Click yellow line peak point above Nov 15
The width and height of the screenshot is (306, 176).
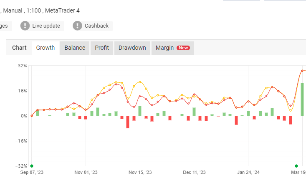pos(140,82)
